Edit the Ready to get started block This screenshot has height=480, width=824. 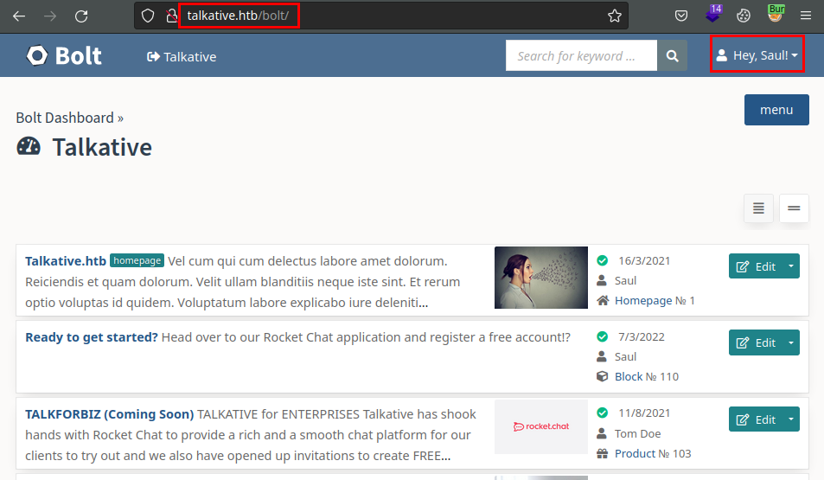tap(756, 342)
